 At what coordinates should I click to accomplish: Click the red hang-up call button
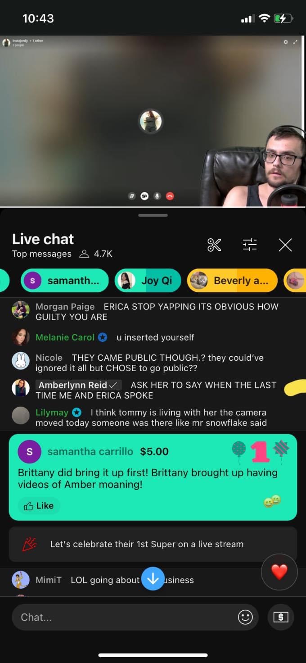[170, 196]
